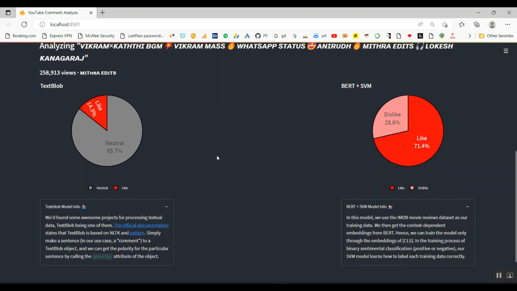The height and width of the screenshot is (291, 517).
Task: Toggle Like series in TextBlob legend
Action: point(121,188)
